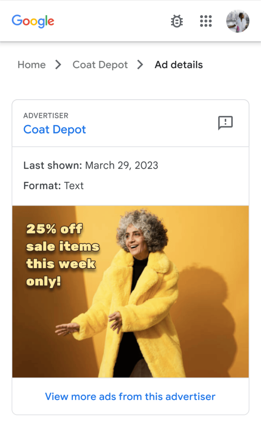Click the chevron after Home breadcrumb
The width and height of the screenshot is (261, 421).
[x=58, y=65]
